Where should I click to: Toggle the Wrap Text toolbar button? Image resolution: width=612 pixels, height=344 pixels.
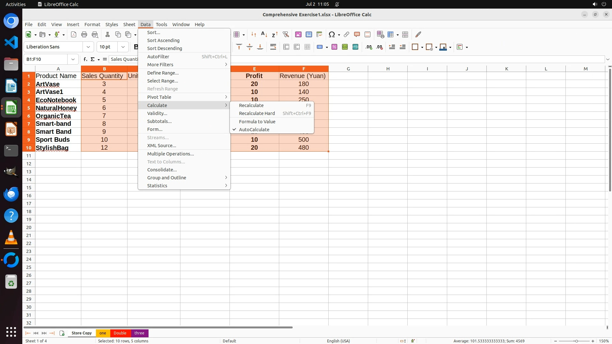click(273, 47)
